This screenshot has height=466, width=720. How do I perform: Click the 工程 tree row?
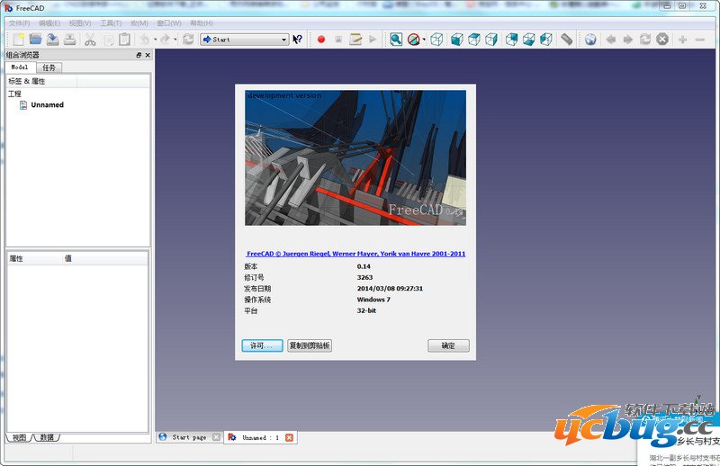(x=14, y=94)
